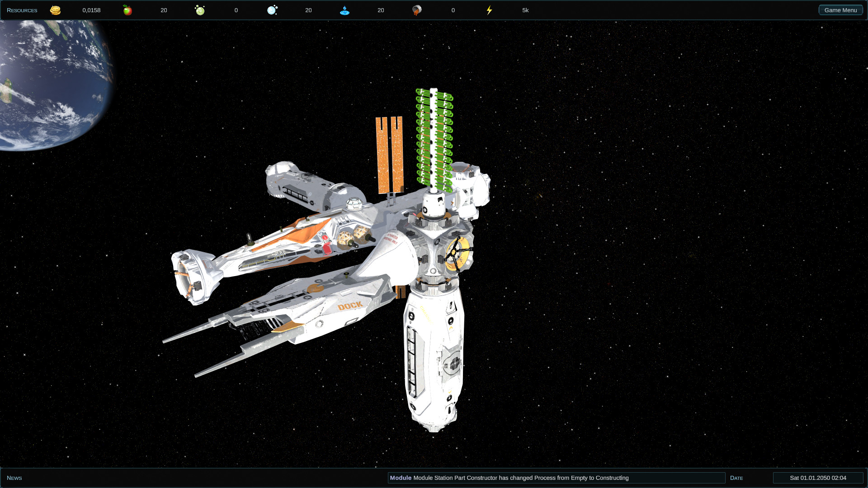Click the molten metal bucket icon
Image resolution: width=868 pixels, height=488 pixels.
pos(417,10)
